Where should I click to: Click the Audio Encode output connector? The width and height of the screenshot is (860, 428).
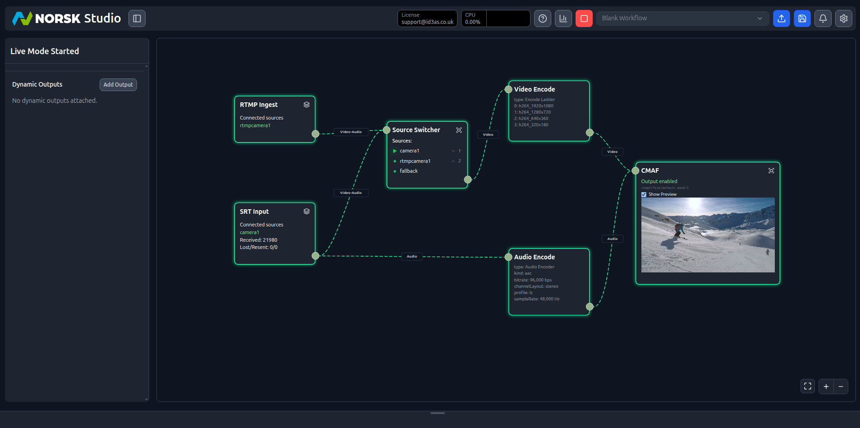[x=590, y=307]
